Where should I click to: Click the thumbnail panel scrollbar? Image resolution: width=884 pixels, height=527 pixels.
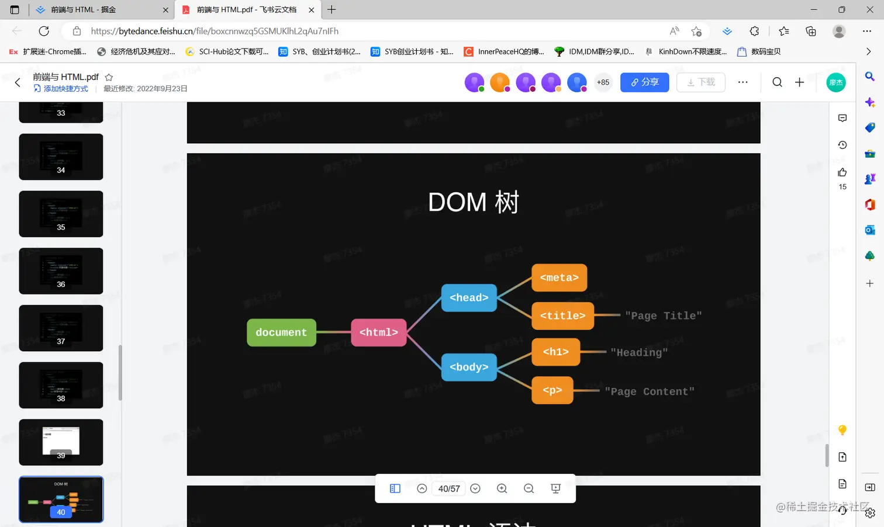(x=120, y=373)
